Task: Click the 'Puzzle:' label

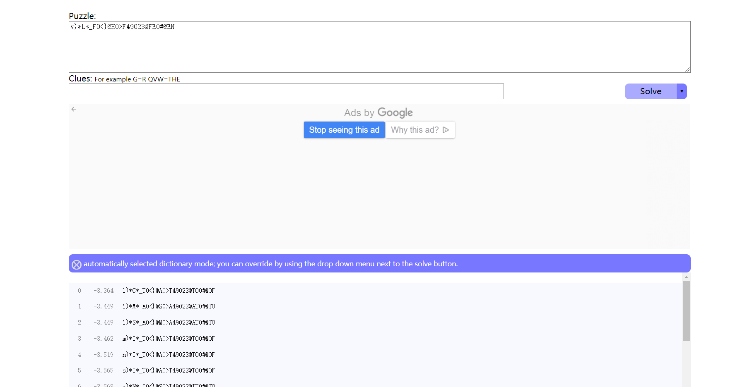Action: 82,16
